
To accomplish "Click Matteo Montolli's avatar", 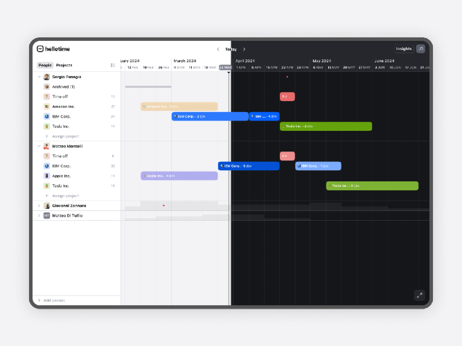I will click(x=46, y=146).
